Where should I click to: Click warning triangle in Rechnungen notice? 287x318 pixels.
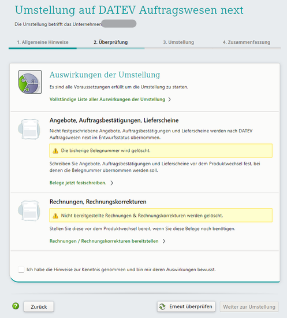click(55, 216)
